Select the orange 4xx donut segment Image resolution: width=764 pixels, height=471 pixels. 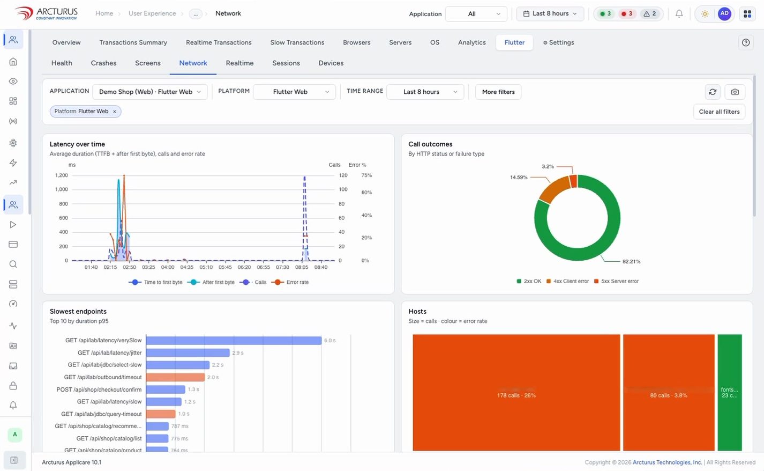coord(555,189)
